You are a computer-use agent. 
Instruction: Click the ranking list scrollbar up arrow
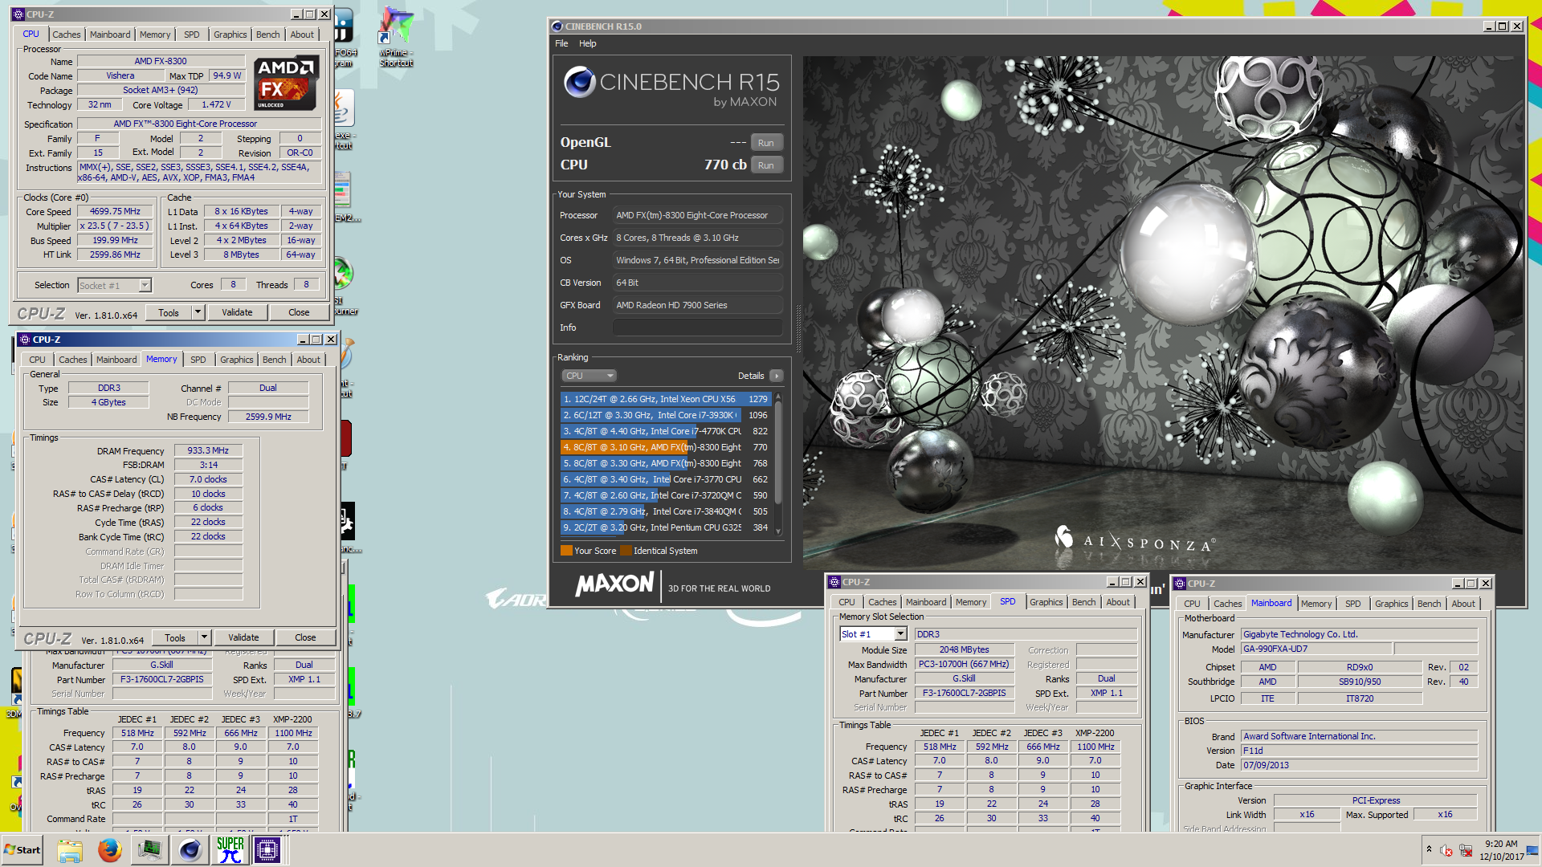[778, 396]
